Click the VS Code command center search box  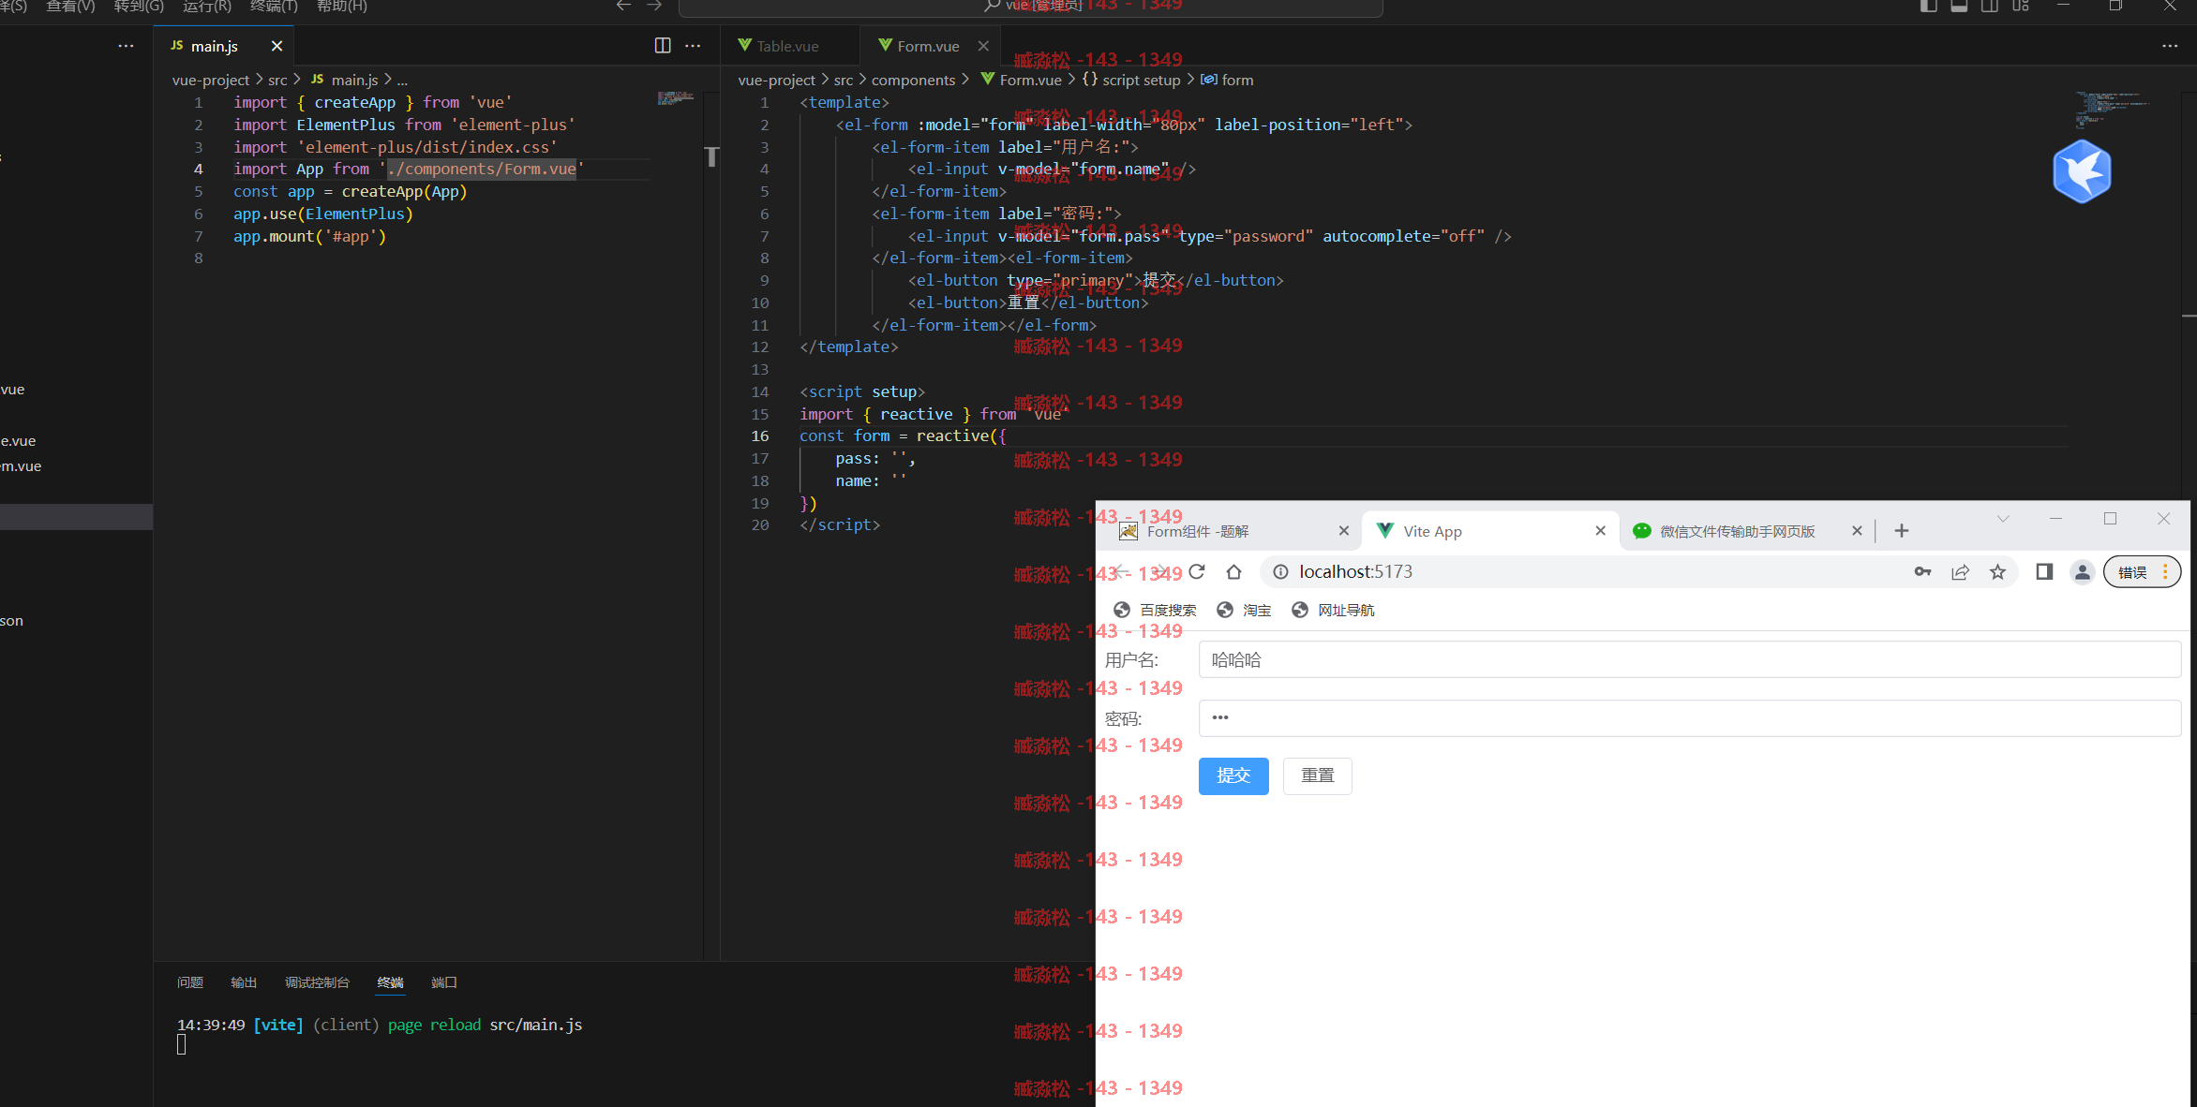pos(1031,7)
